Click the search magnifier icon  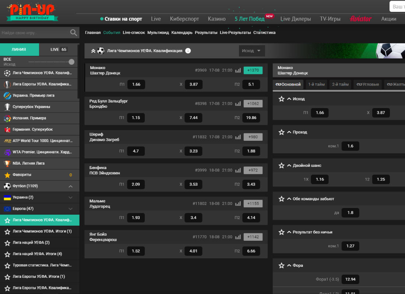pyautogui.click(x=74, y=33)
